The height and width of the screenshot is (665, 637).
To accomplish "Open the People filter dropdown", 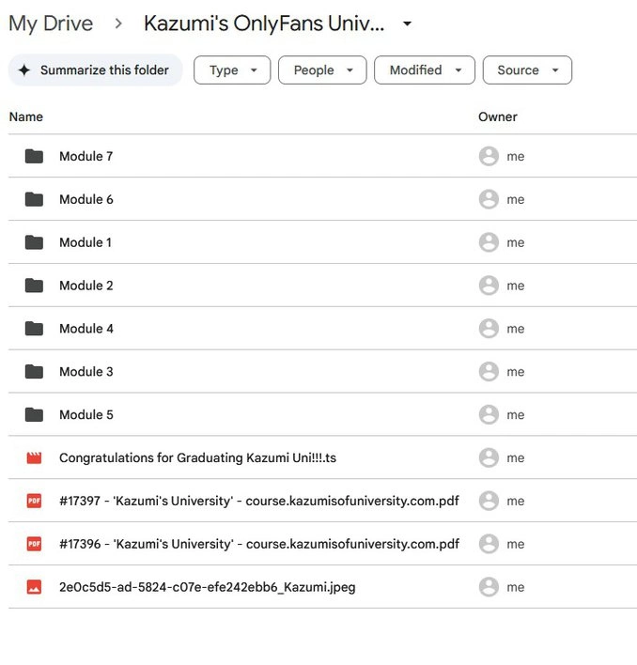I will 322,70.
